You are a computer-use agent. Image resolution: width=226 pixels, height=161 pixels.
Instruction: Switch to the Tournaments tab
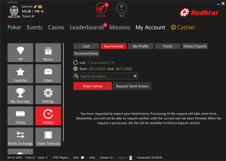tap(113, 46)
